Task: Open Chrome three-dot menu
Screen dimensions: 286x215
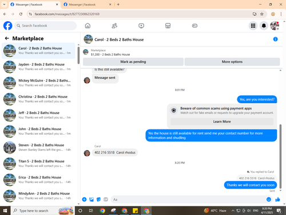Action: coord(281,14)
